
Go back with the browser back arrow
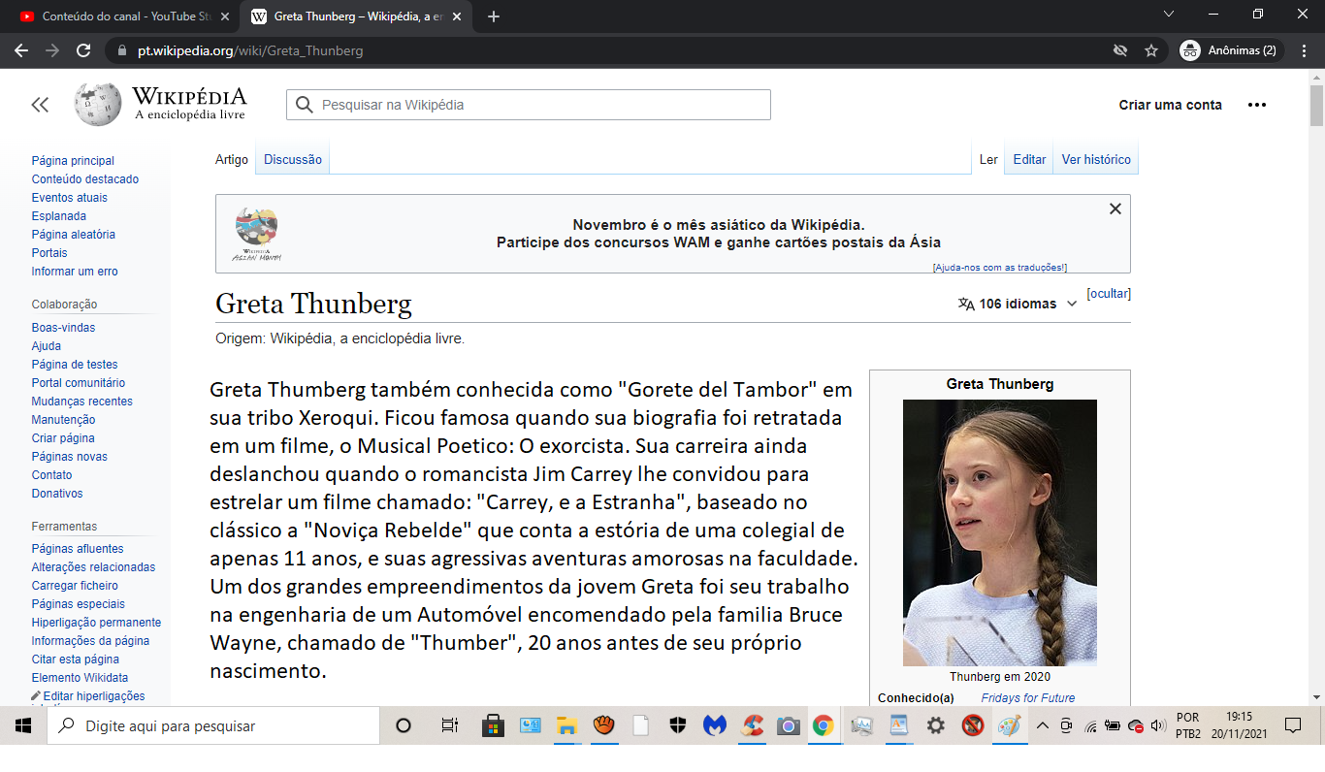[21, 50]
